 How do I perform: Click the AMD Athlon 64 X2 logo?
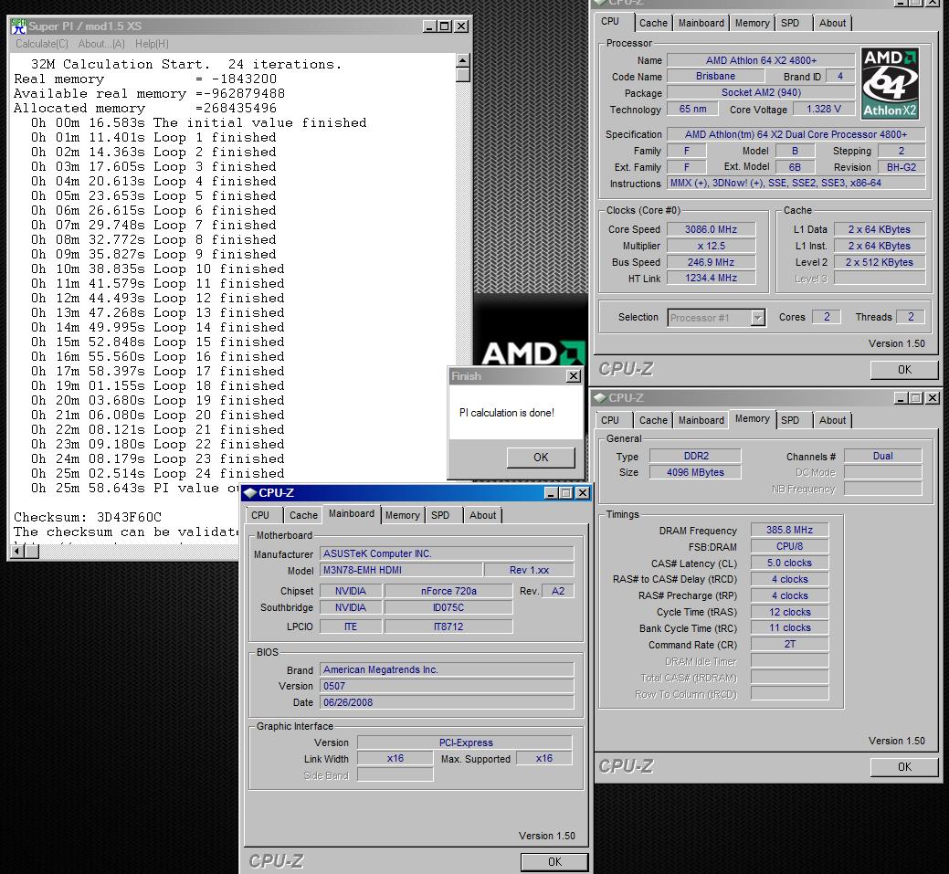890,83
